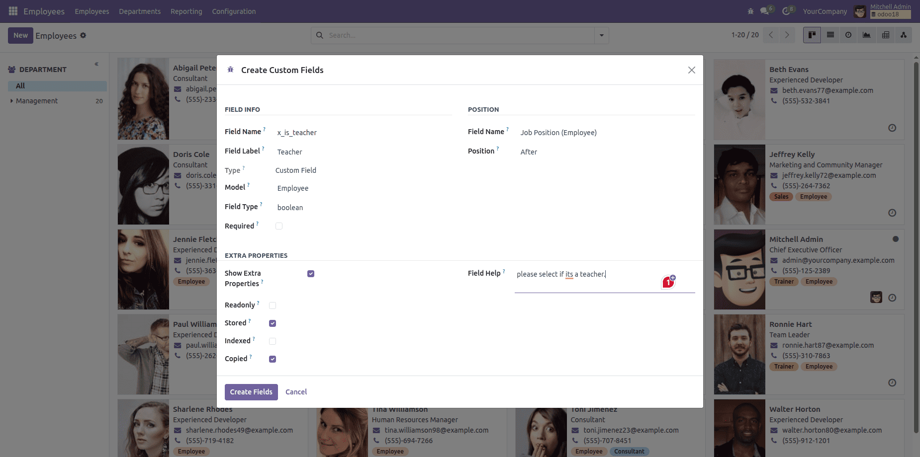920x457 pixels.
Task: Open the search options dropdown arrow
Action: (x=602, y=35)
